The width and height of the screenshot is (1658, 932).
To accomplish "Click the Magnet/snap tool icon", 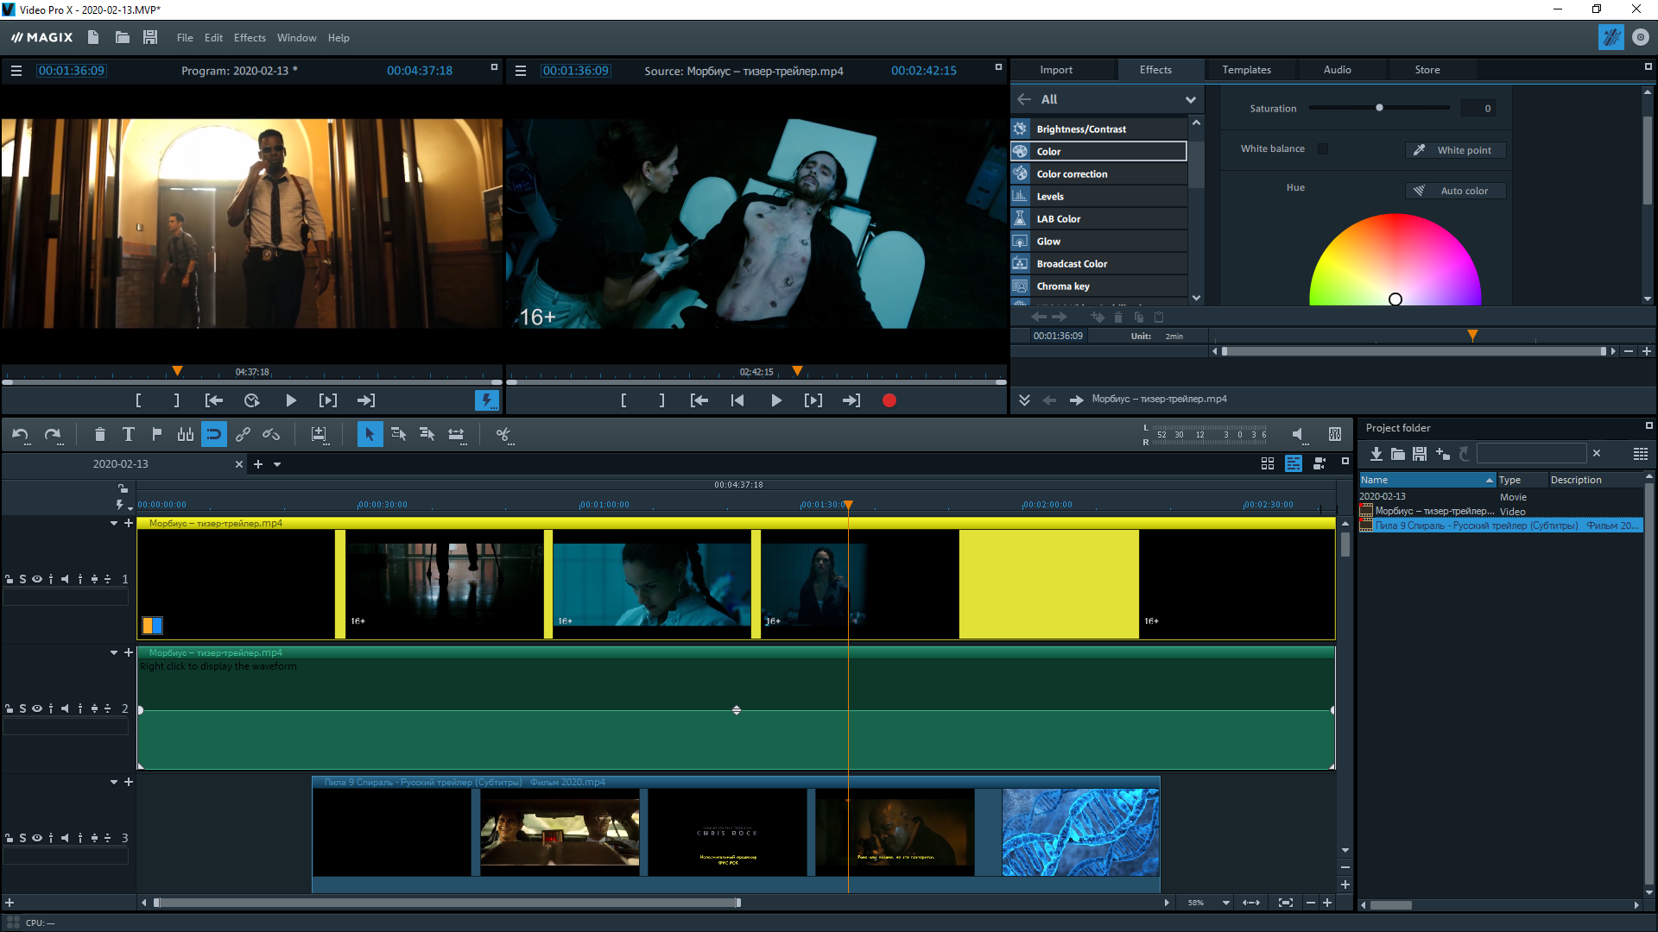I will coord(214,433).
